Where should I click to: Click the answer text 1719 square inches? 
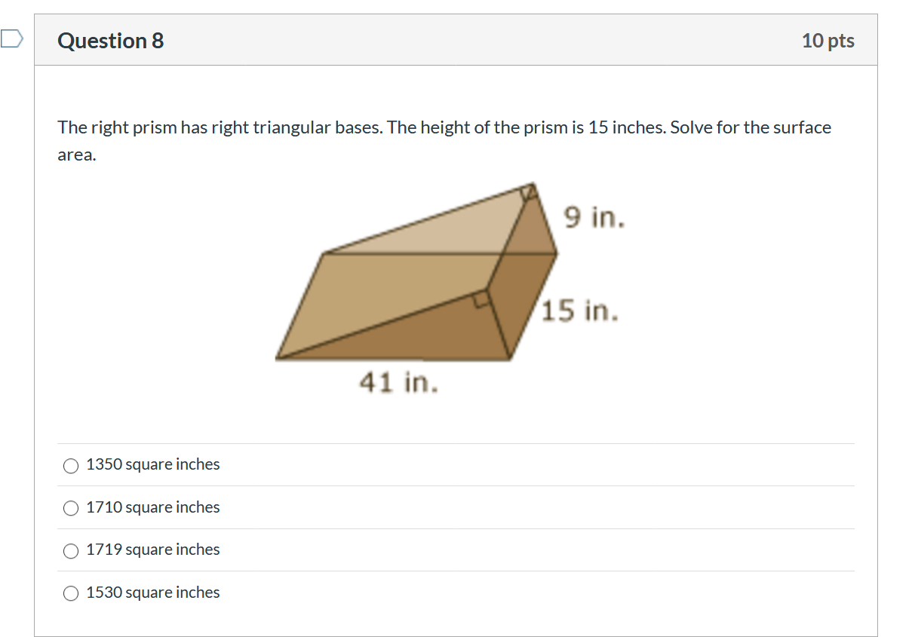(152, 550)
